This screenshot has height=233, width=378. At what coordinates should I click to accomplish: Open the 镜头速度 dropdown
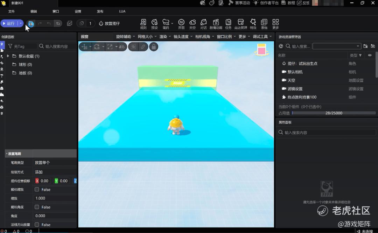183,37
